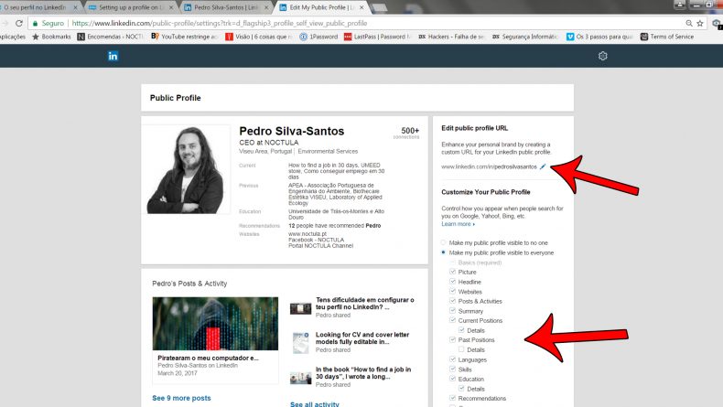
Task: Open the Aplicações bookmark shortcut
Action: pos(13,37)
